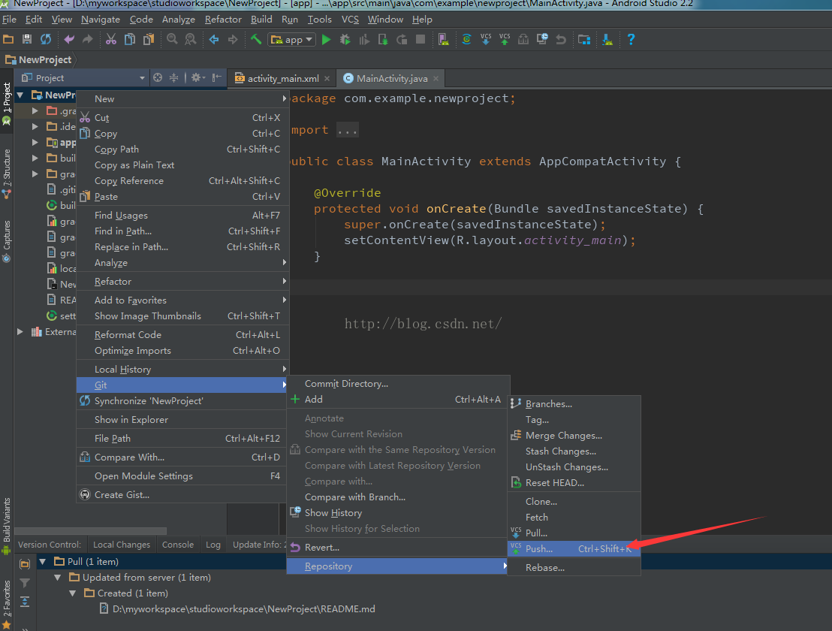Screen dimensions: 832x631
Task: Switch to the Console tab
Action: [178, 545]
